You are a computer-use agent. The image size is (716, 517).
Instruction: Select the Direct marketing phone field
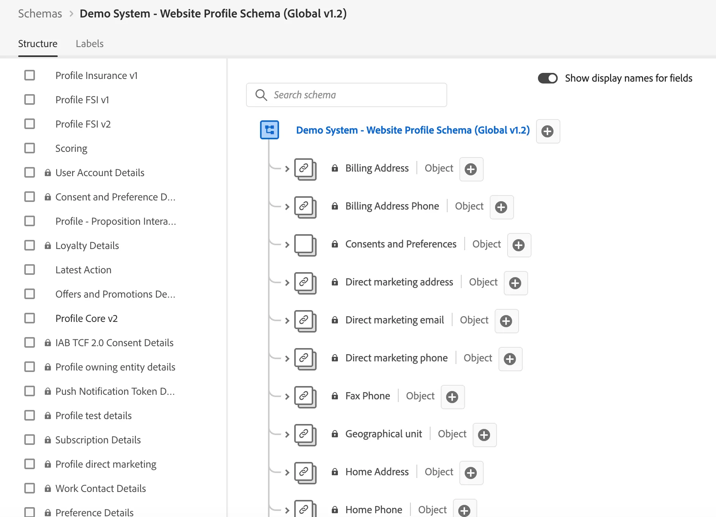point(396,358)
